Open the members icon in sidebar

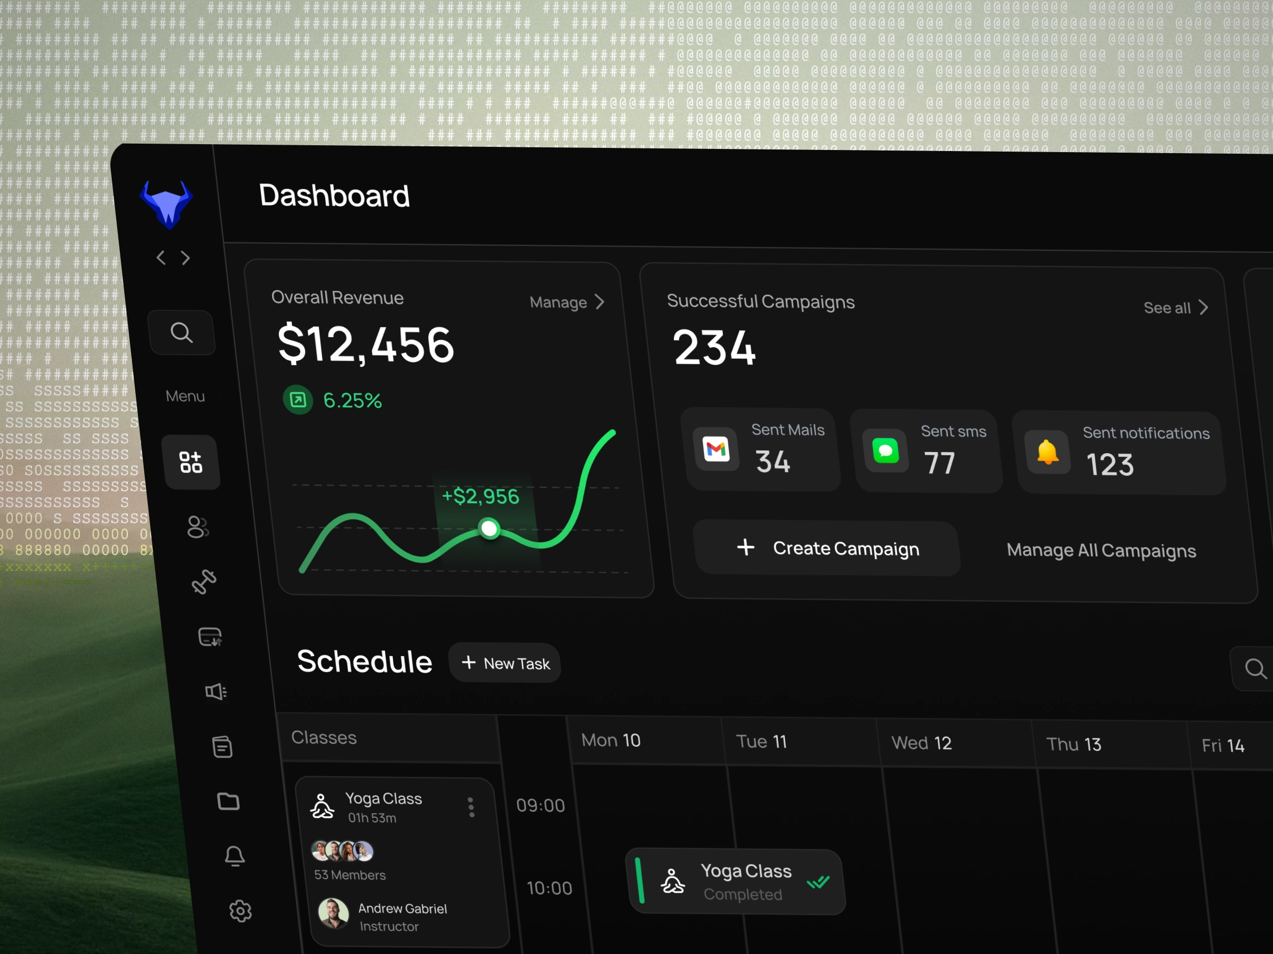(x=197, y=527)
